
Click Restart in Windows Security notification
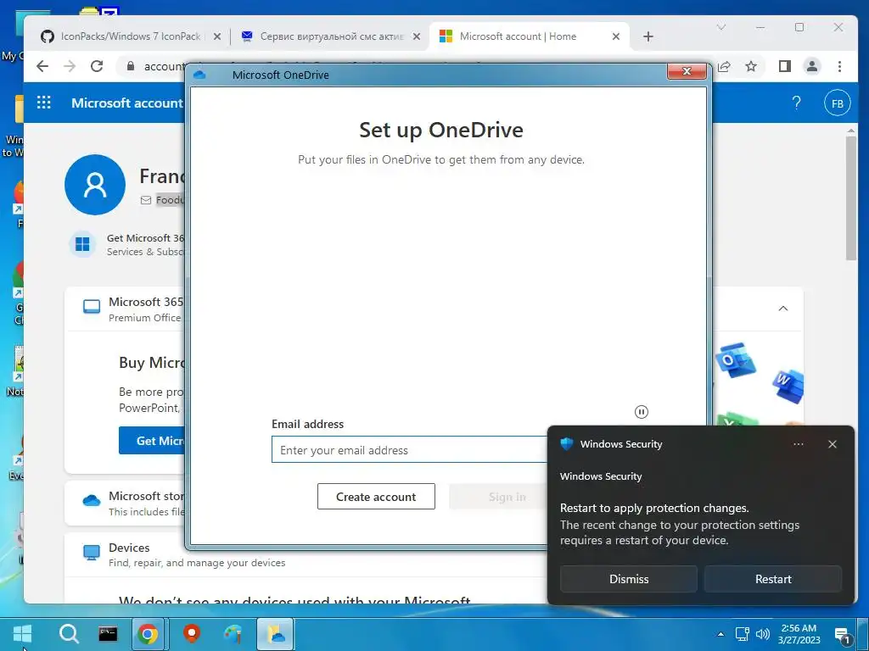coord(773,579)
